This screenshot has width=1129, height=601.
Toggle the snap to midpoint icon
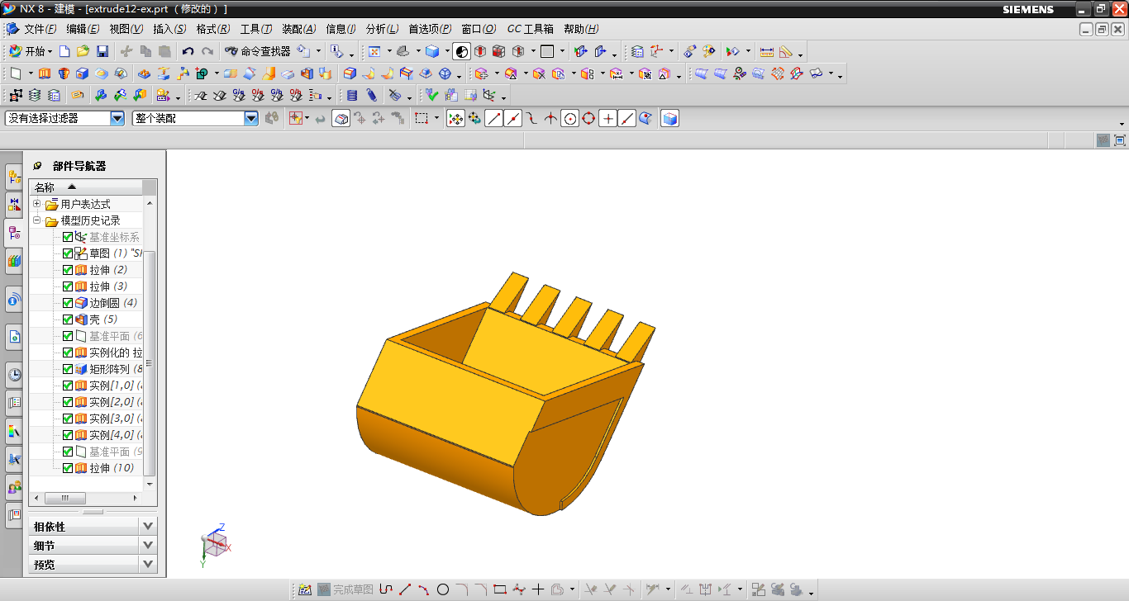(x=512, y=119)
